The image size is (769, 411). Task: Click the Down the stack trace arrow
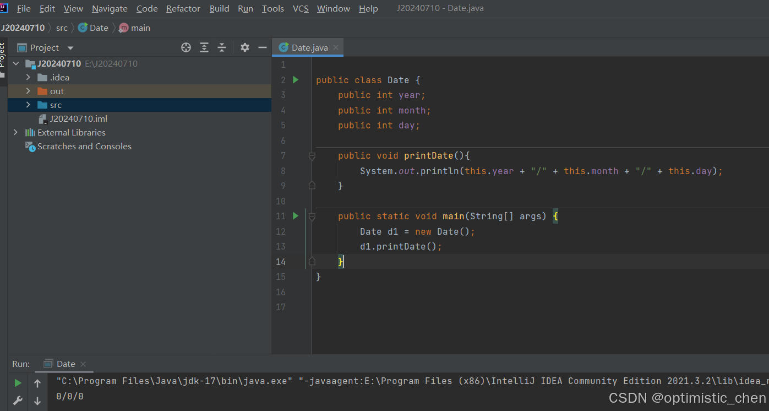click(x=37, y=401)
